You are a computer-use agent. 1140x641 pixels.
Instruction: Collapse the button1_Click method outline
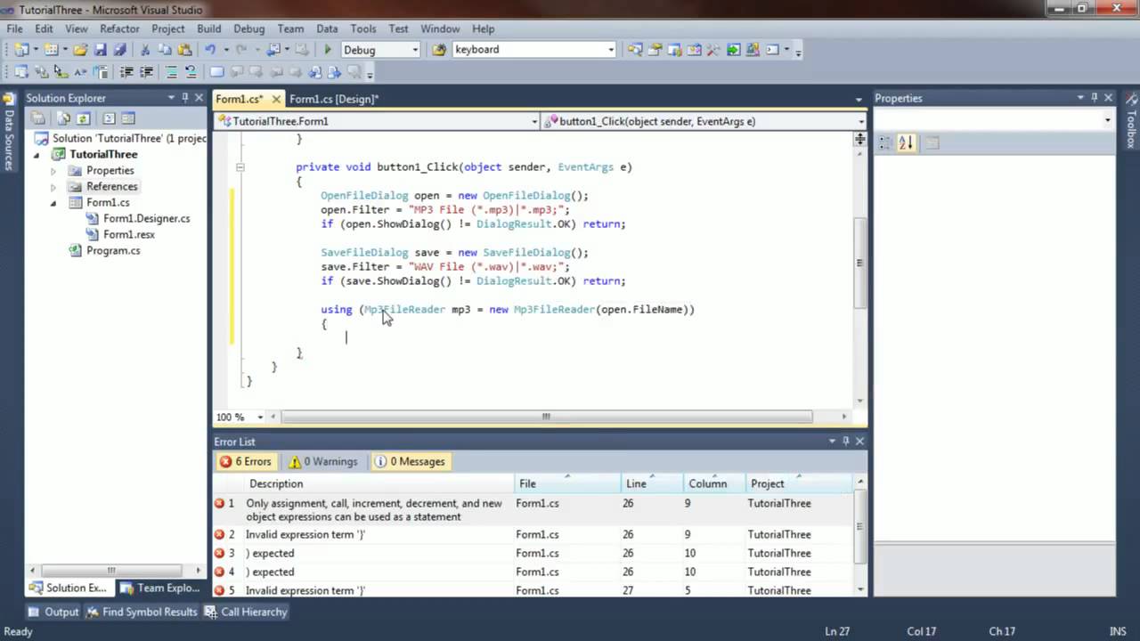[240, 167]
